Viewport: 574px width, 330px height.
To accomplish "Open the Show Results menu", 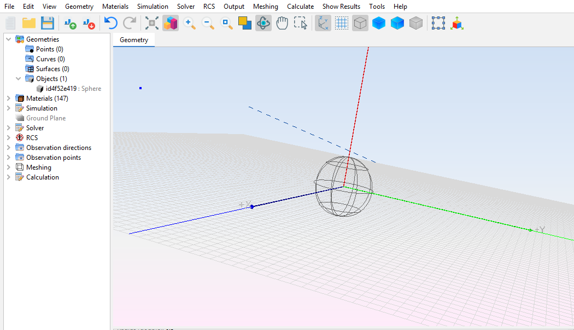I will tap(341, 7).
